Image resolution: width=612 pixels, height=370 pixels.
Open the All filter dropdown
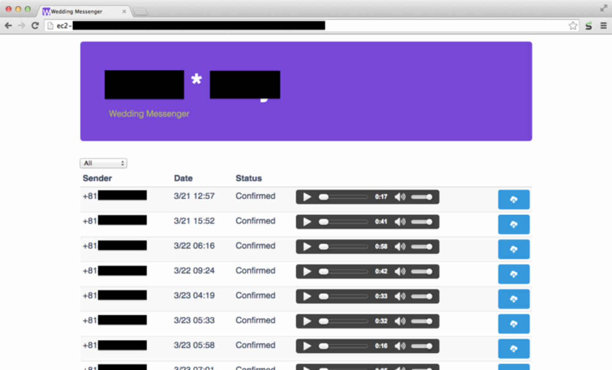pyautogui.click(x=104, y=163)
